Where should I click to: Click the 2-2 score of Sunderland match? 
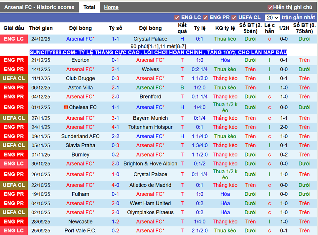pyautogui.click(x=115, y=136)
